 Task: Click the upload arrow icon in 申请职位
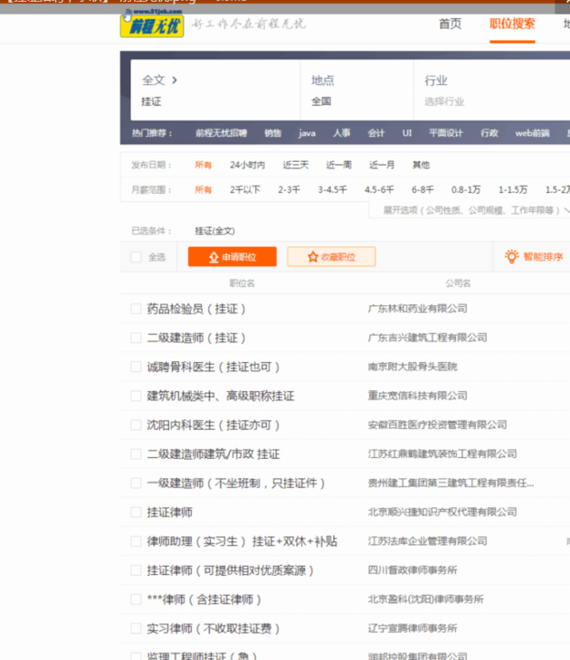click(x=214, y=257)
